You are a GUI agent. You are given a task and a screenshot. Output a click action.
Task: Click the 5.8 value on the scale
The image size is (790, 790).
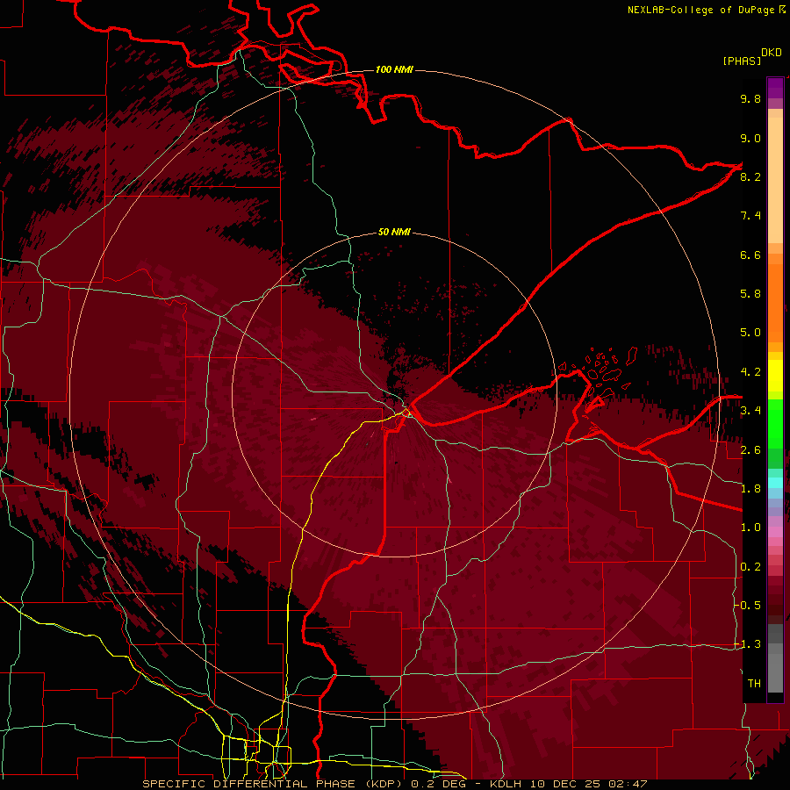750,294
